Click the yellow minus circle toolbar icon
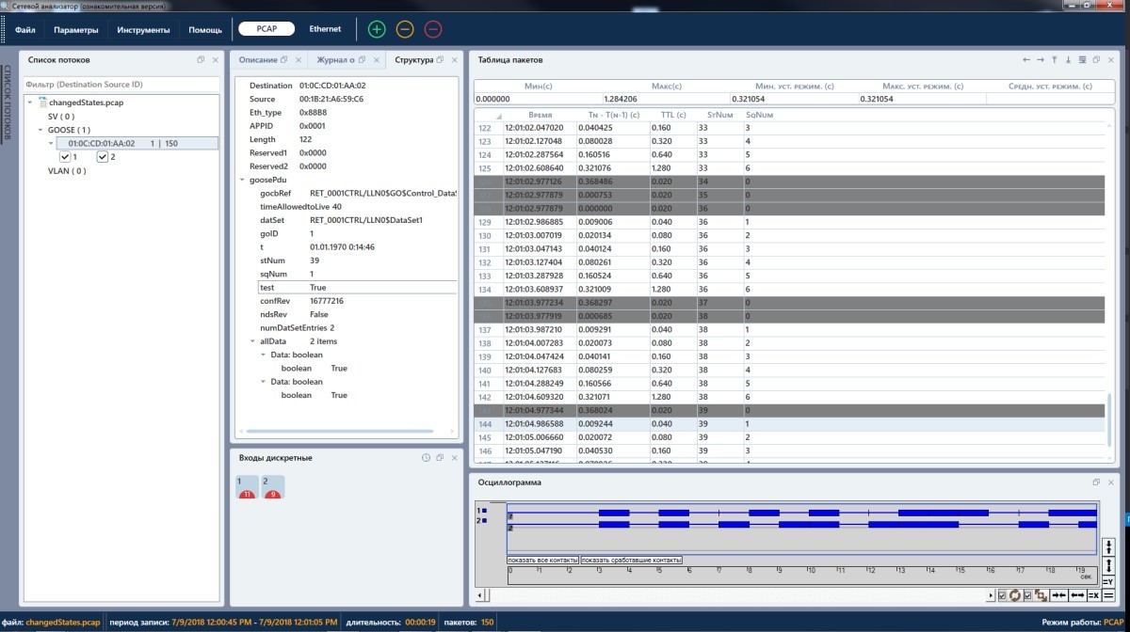This screenshot has width=1130, height=632. (x=405, y=29)
